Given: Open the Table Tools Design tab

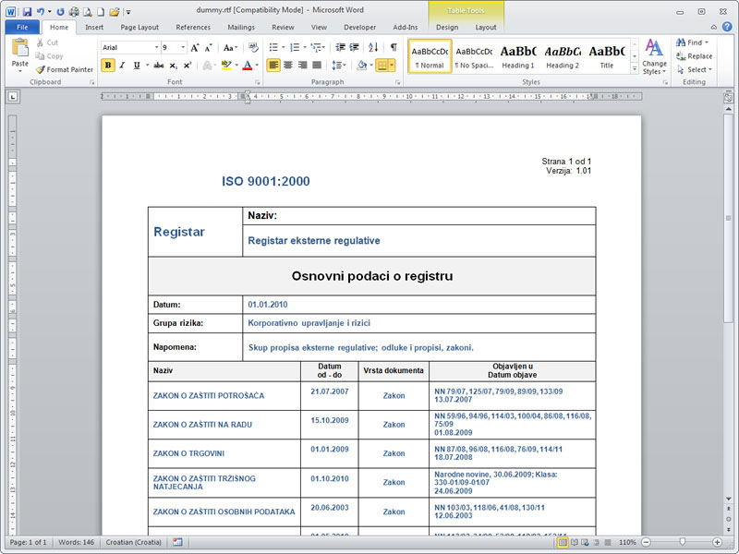Looking at the screenshot, I should 447,28.
